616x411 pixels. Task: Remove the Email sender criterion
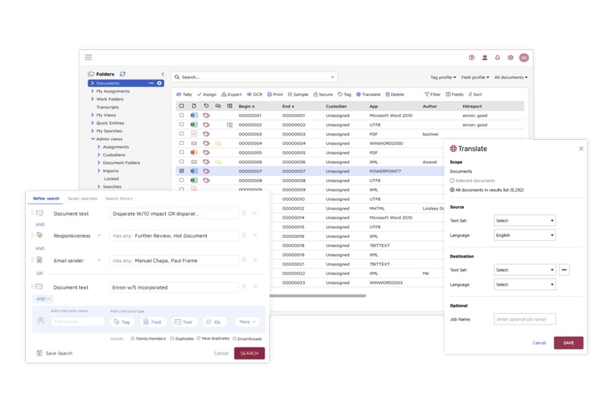[255, 260]
